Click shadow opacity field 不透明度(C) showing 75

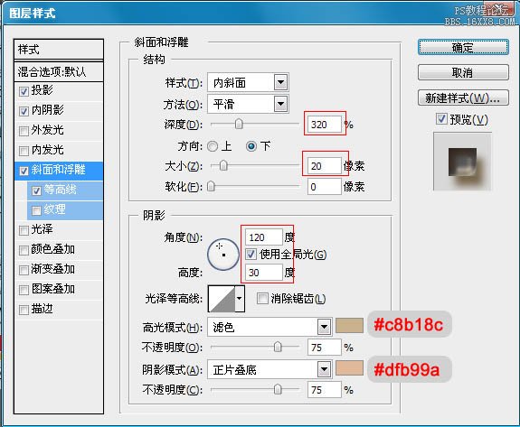[x=325, y=390]
